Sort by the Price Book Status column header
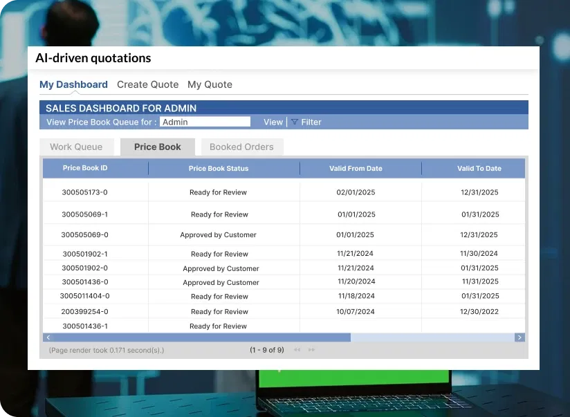Screen dimensions: 570x417 [x=218, y=168]
